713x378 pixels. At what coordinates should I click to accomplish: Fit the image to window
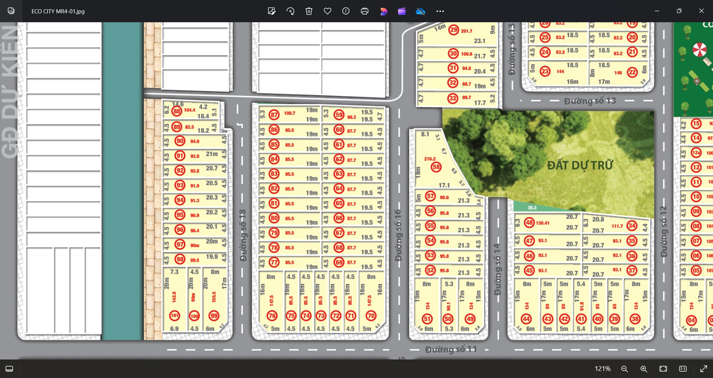[663, 369]
